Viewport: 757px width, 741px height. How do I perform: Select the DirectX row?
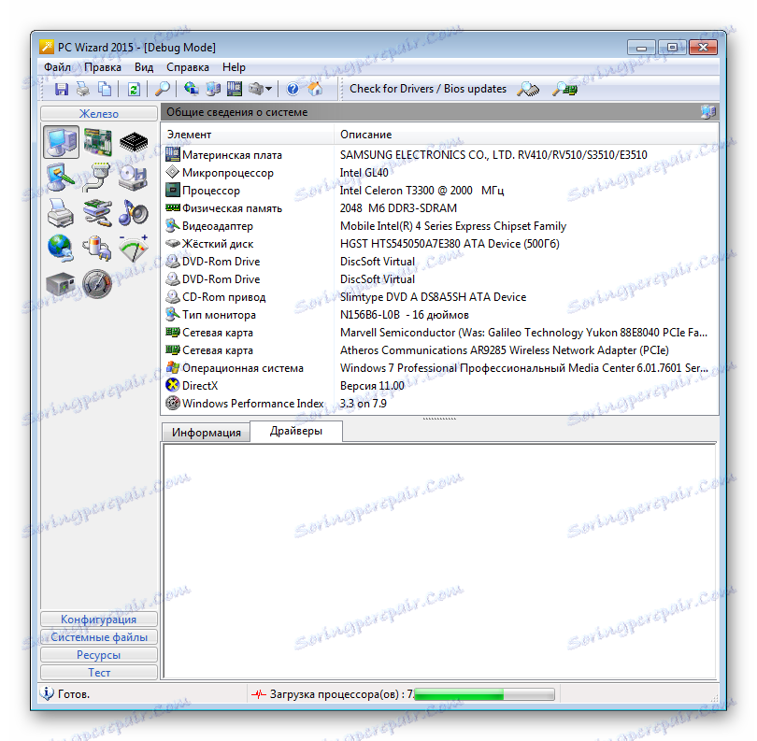pos(439,386)
